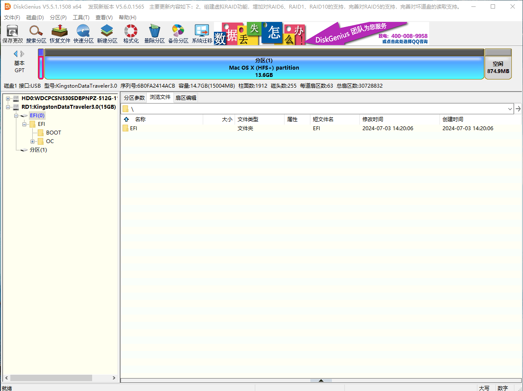Click the go arrow right of path box

click(518, 109)
